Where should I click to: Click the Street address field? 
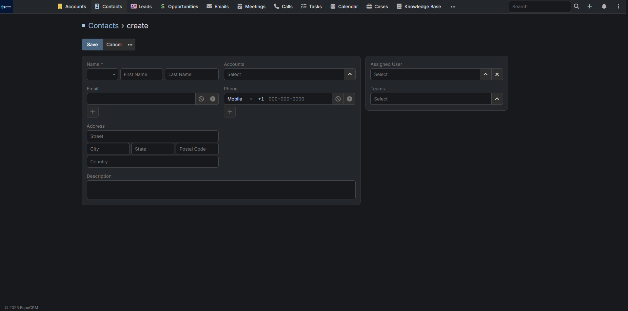pyautogui.click(x=153, y=136)
